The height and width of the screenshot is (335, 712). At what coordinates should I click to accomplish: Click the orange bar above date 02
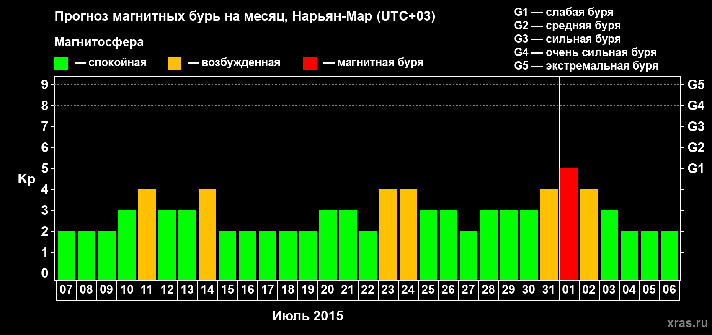point(589,234)
